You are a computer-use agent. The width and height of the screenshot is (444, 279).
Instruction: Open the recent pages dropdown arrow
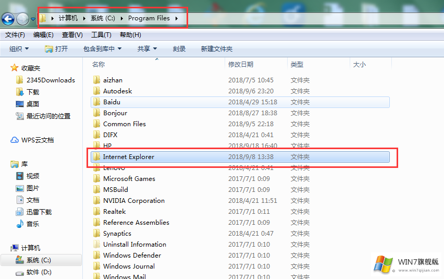[x=33, y=19]
